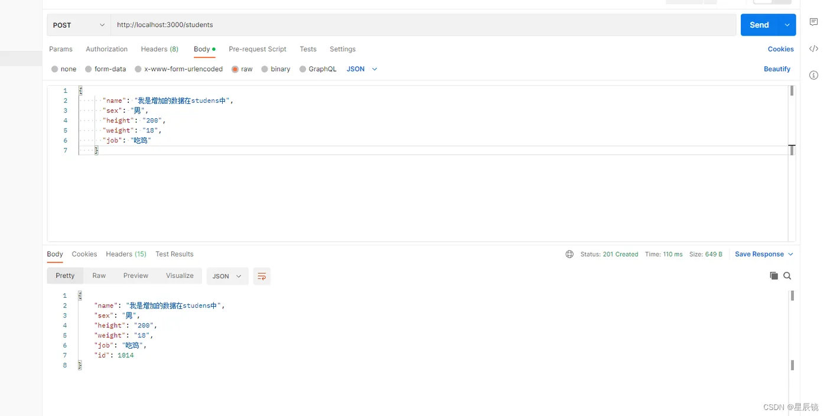This screenshot has height=416, width=827.
Task: Open the code snippet icon
Action: pos(813,48)
